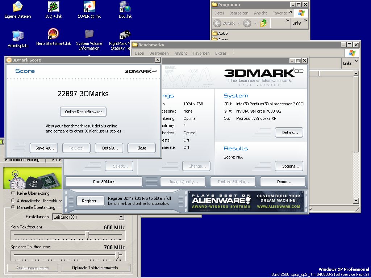Open Ansicht menu in Benchmarks window
Image resolution: width=371 pixels, height=278 pixels.
pyautogui.click(x=181, y=53)
